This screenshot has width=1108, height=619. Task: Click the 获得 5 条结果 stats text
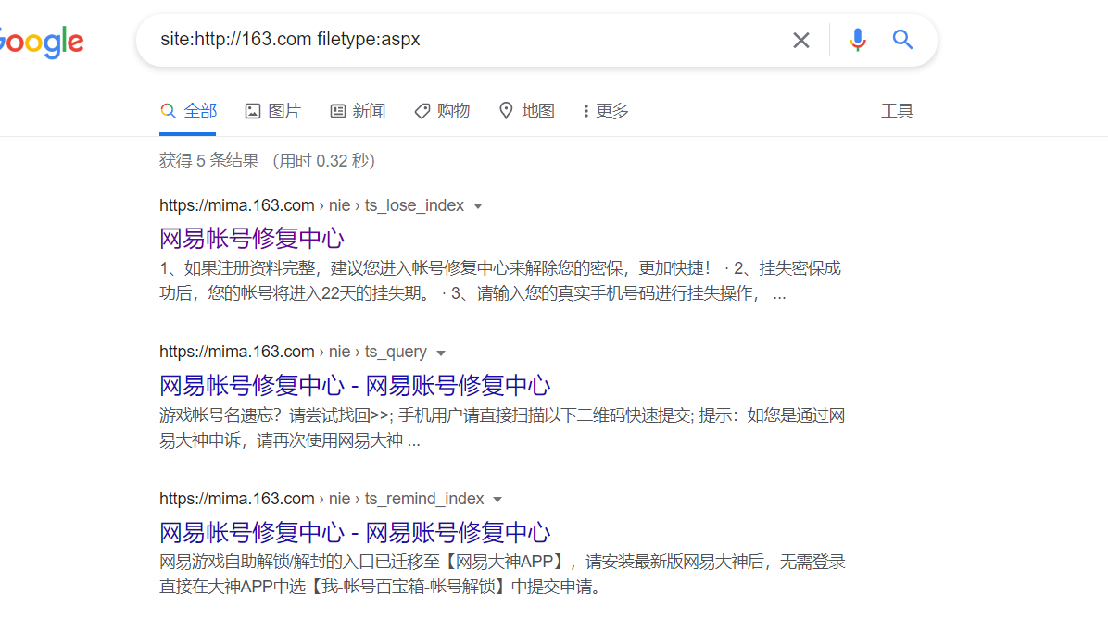(x=267, y=161)
